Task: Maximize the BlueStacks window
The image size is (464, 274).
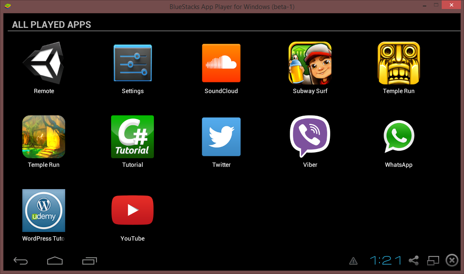Action: click(x=436, y=5)
